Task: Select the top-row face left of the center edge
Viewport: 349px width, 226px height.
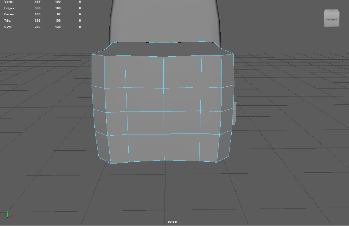Action: pyautogui.click(x=145, y=72)
